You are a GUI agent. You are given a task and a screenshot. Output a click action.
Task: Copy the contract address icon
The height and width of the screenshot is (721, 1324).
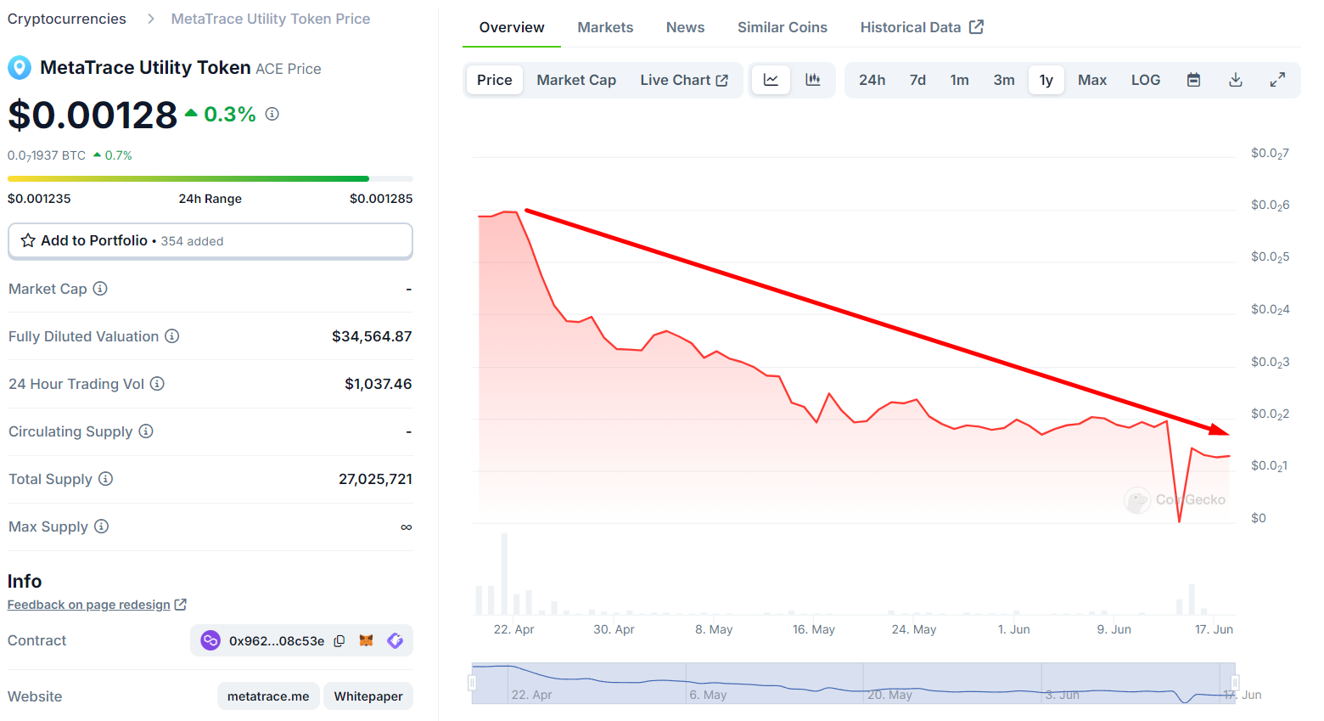[x=339, y=641]
